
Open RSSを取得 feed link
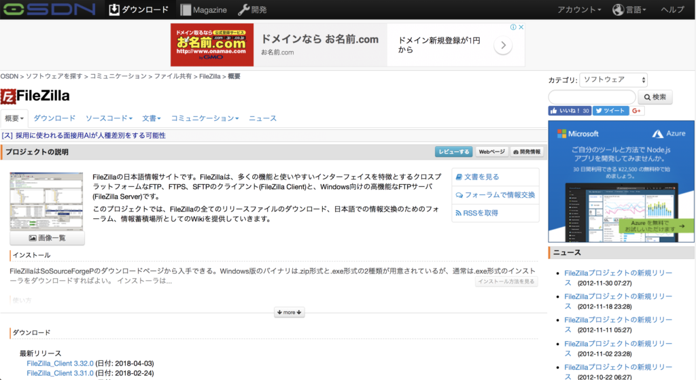pyautogui.click(x=476, y=213)
